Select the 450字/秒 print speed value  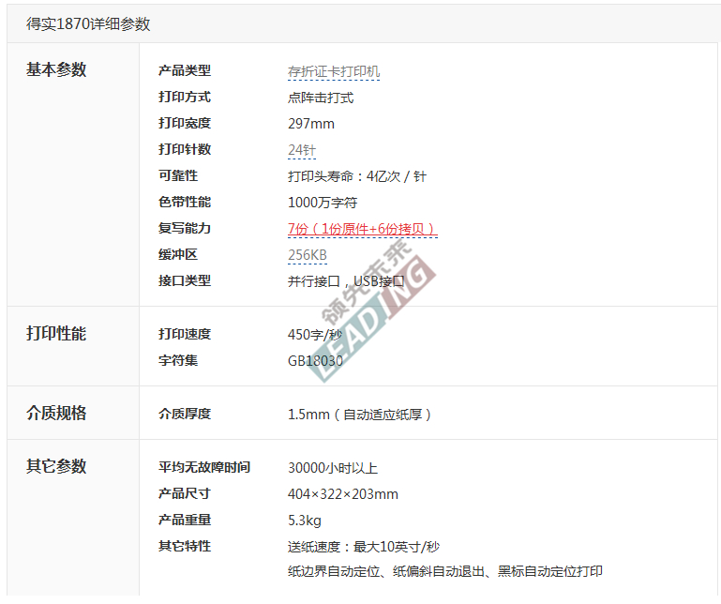[x=314, y=334]
